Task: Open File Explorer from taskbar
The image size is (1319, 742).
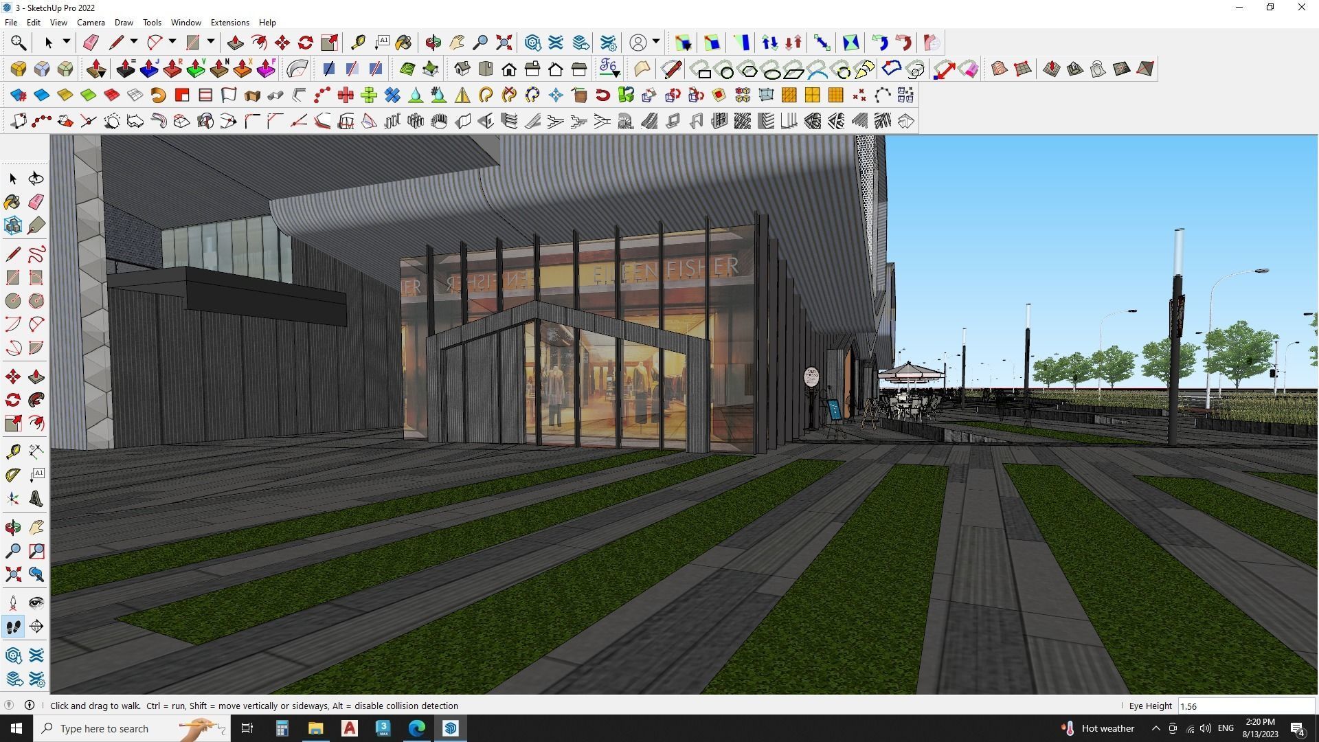Action: 315,728
